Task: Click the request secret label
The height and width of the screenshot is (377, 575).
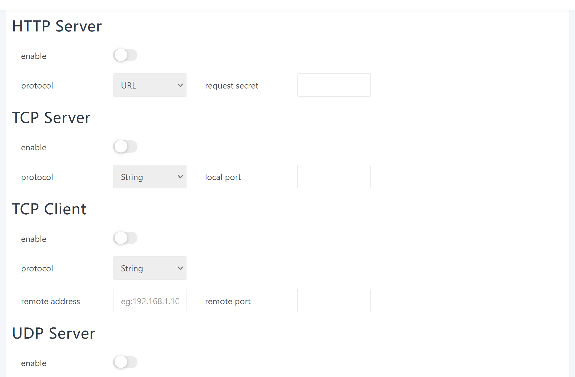Action: pyautogui.click(x=231, y=86)
